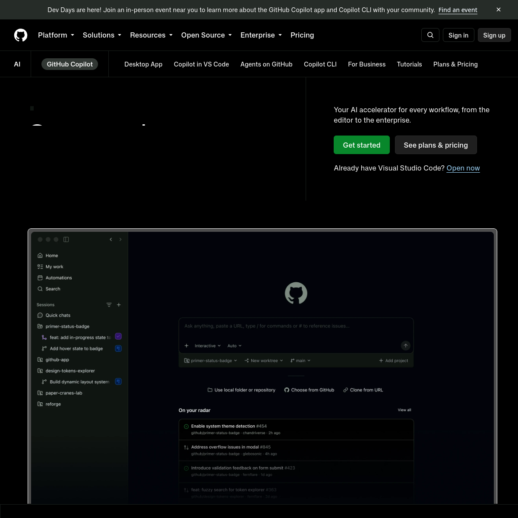Click blue badge on Build dynamic layout session
Image resolution: width=518 pixels, height=518 pixels.
pos(118,382)
